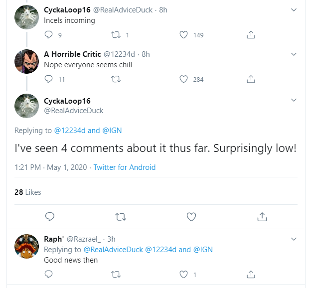Like the 'Incels incoming' tweet
Screen dimensions: 309x288
click(183, 35)
